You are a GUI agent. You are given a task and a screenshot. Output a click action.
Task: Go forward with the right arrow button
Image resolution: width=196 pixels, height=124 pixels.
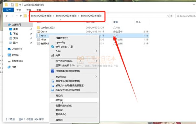(x=12, y=16)
